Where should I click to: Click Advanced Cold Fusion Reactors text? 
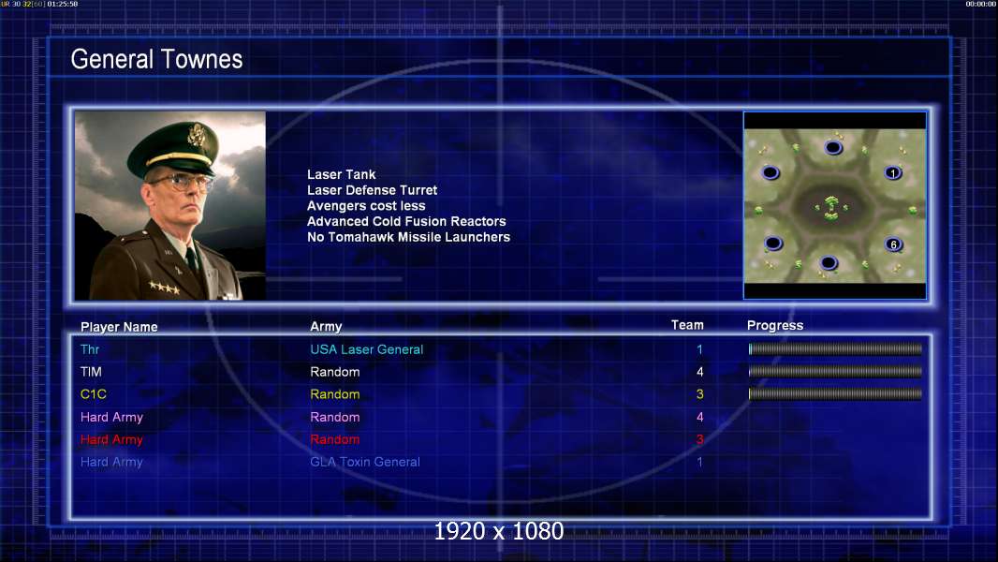406,221
